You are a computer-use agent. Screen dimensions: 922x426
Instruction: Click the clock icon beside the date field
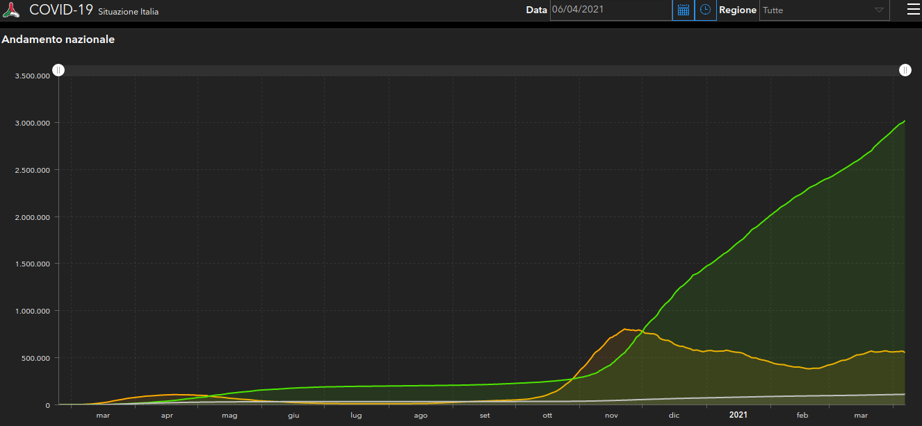(x=705, y=10)
